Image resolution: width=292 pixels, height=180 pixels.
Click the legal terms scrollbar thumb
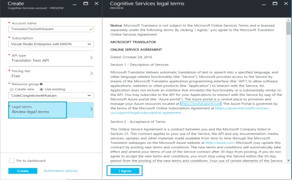pos(288,28)
